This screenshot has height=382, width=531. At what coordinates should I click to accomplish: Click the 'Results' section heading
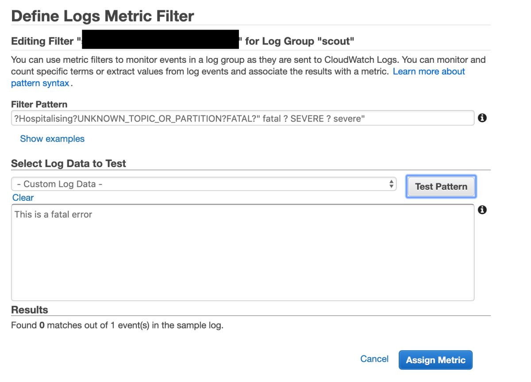(x=30, y=310)
